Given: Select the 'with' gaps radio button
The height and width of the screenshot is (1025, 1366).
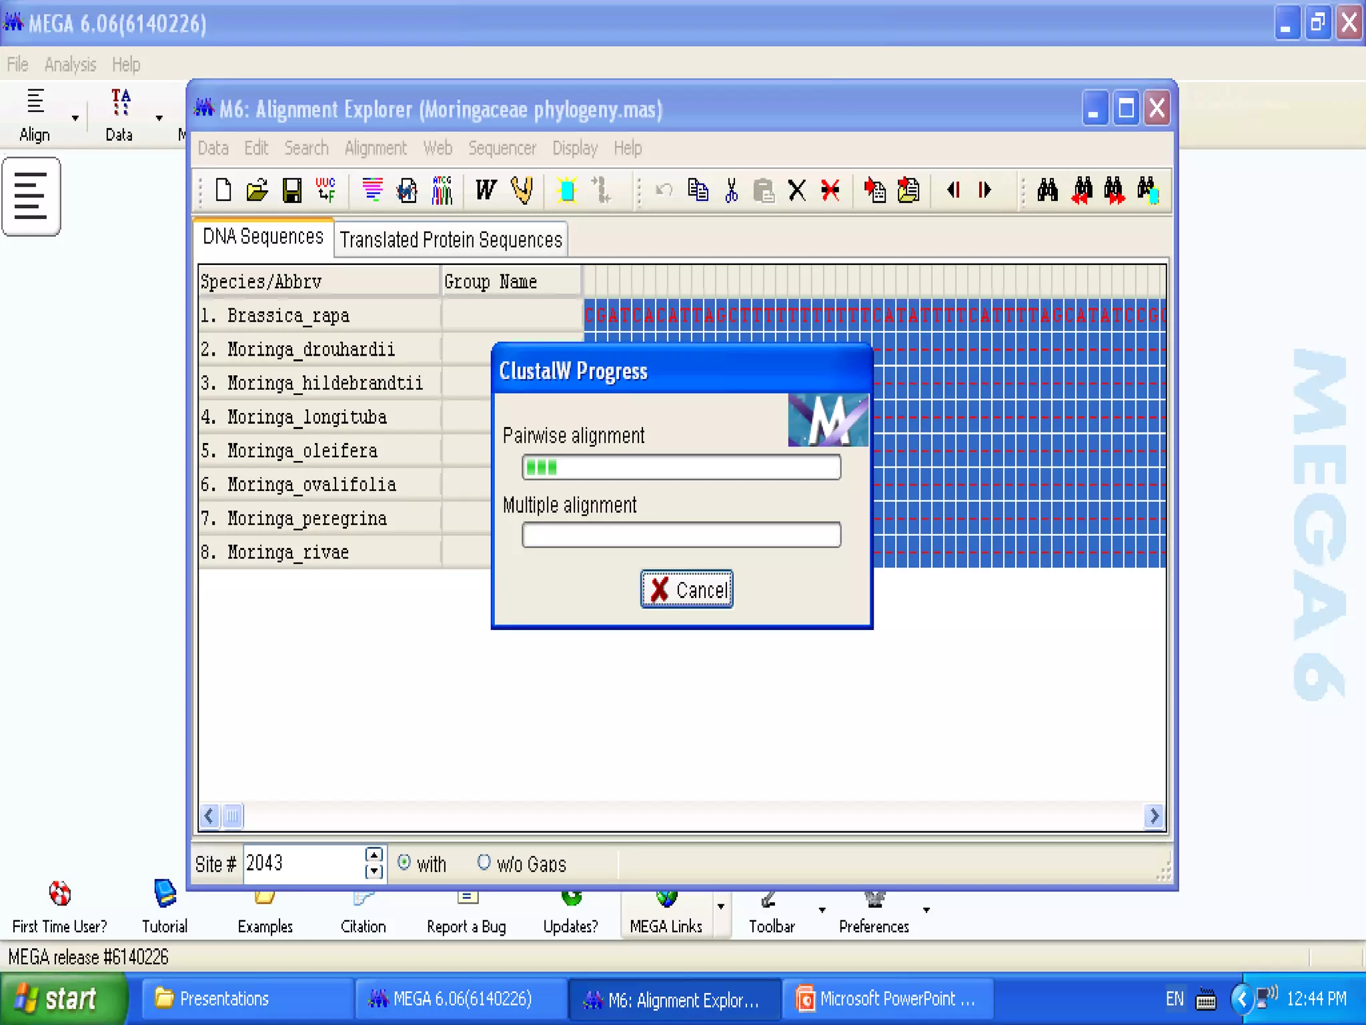Looking at the screenshot, I should (x=404, y=862).
